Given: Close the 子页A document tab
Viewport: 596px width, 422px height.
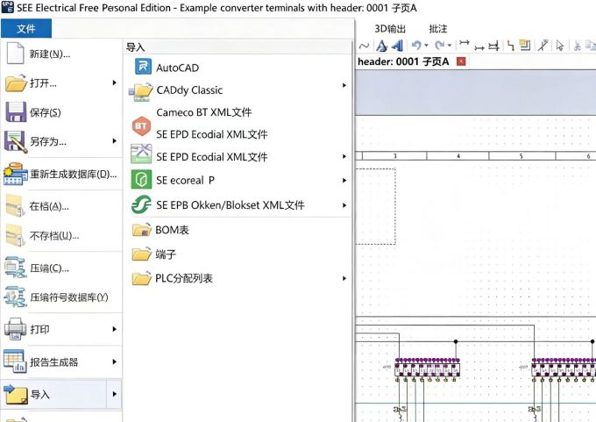Looking at the screenshot, I should pos(461,61).
